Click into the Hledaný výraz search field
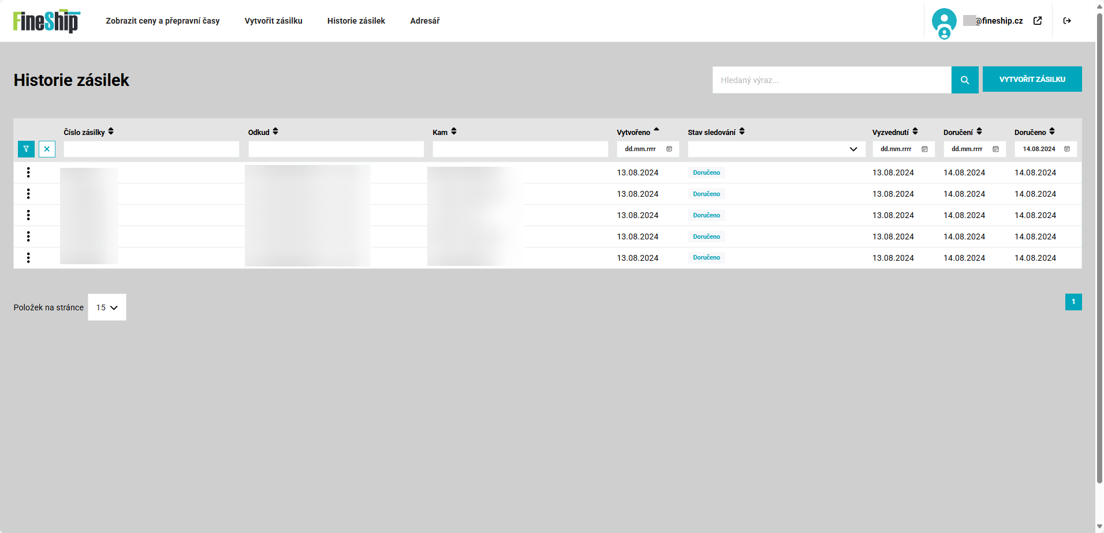Image resolution: width=1104 pixels, height=533 pixels. tap(831, 80)
